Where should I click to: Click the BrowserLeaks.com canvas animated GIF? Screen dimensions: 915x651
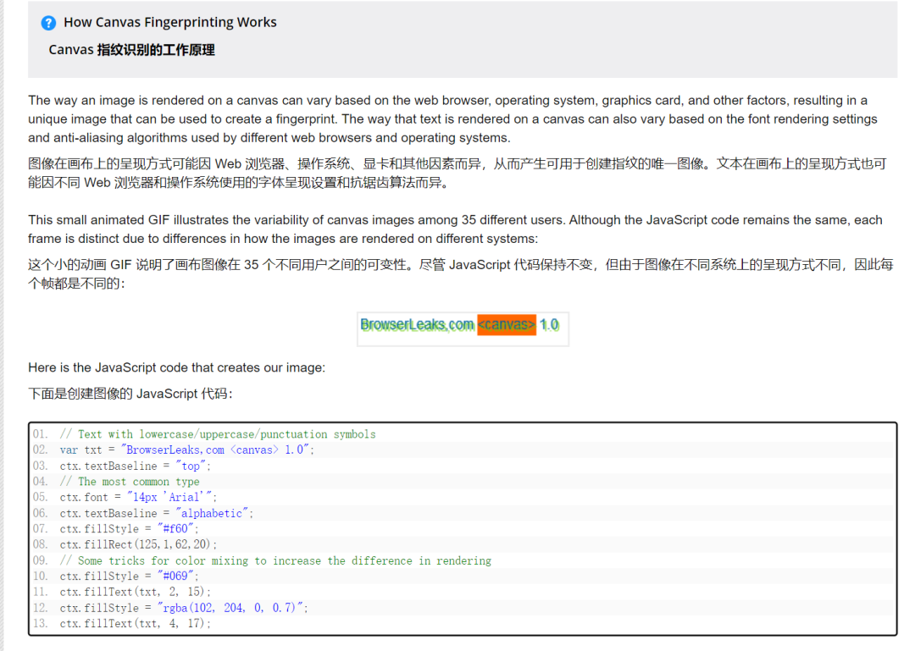coord(463,326)
